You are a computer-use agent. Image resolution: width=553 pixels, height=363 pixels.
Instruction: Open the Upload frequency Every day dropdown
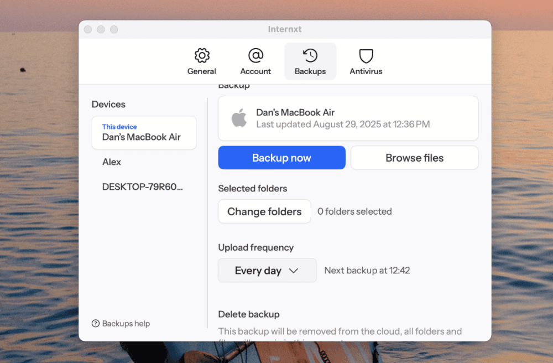tap(267, 271)
